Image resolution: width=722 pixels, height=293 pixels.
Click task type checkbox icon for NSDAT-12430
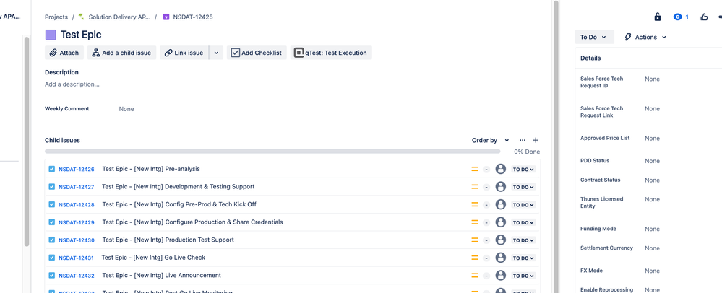pos(51,240)
